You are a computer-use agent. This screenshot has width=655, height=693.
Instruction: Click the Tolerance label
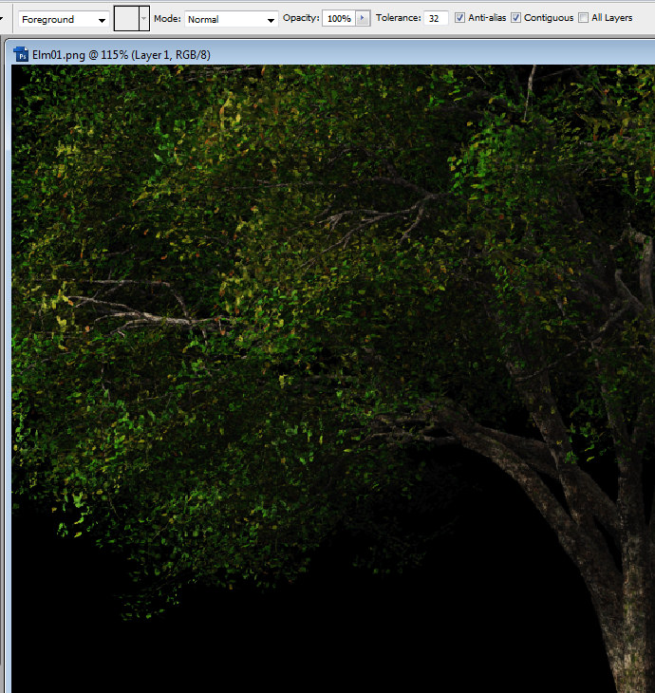[x=398, y=18]
